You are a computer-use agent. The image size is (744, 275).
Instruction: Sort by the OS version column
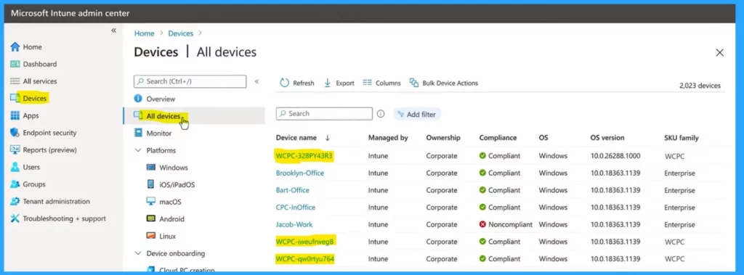(x=607, y=138)
